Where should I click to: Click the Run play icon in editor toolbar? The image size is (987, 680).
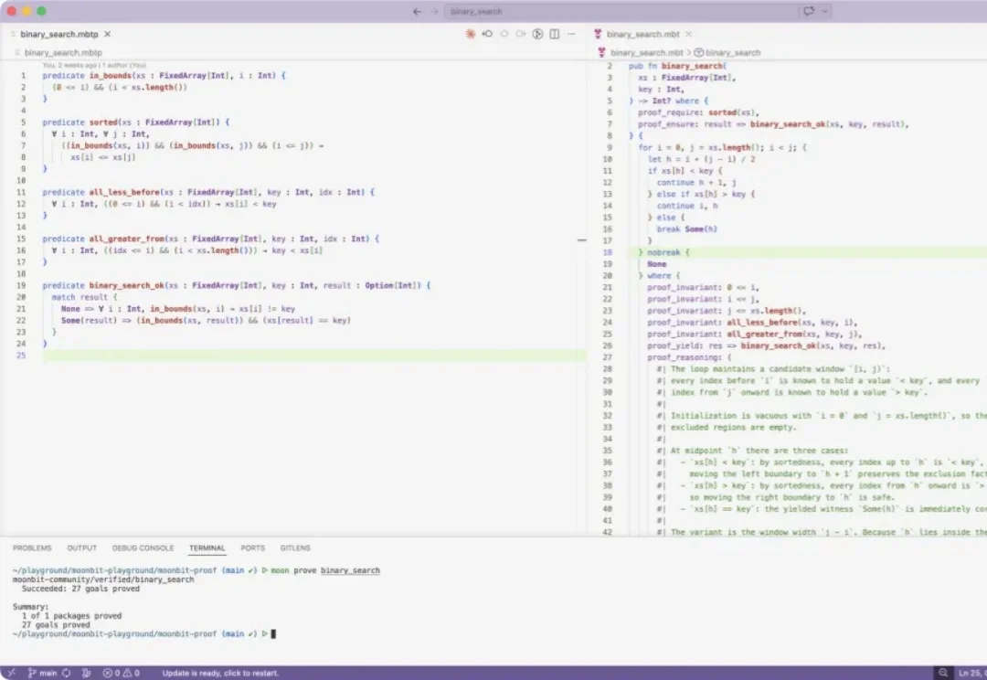coord(538,34)
